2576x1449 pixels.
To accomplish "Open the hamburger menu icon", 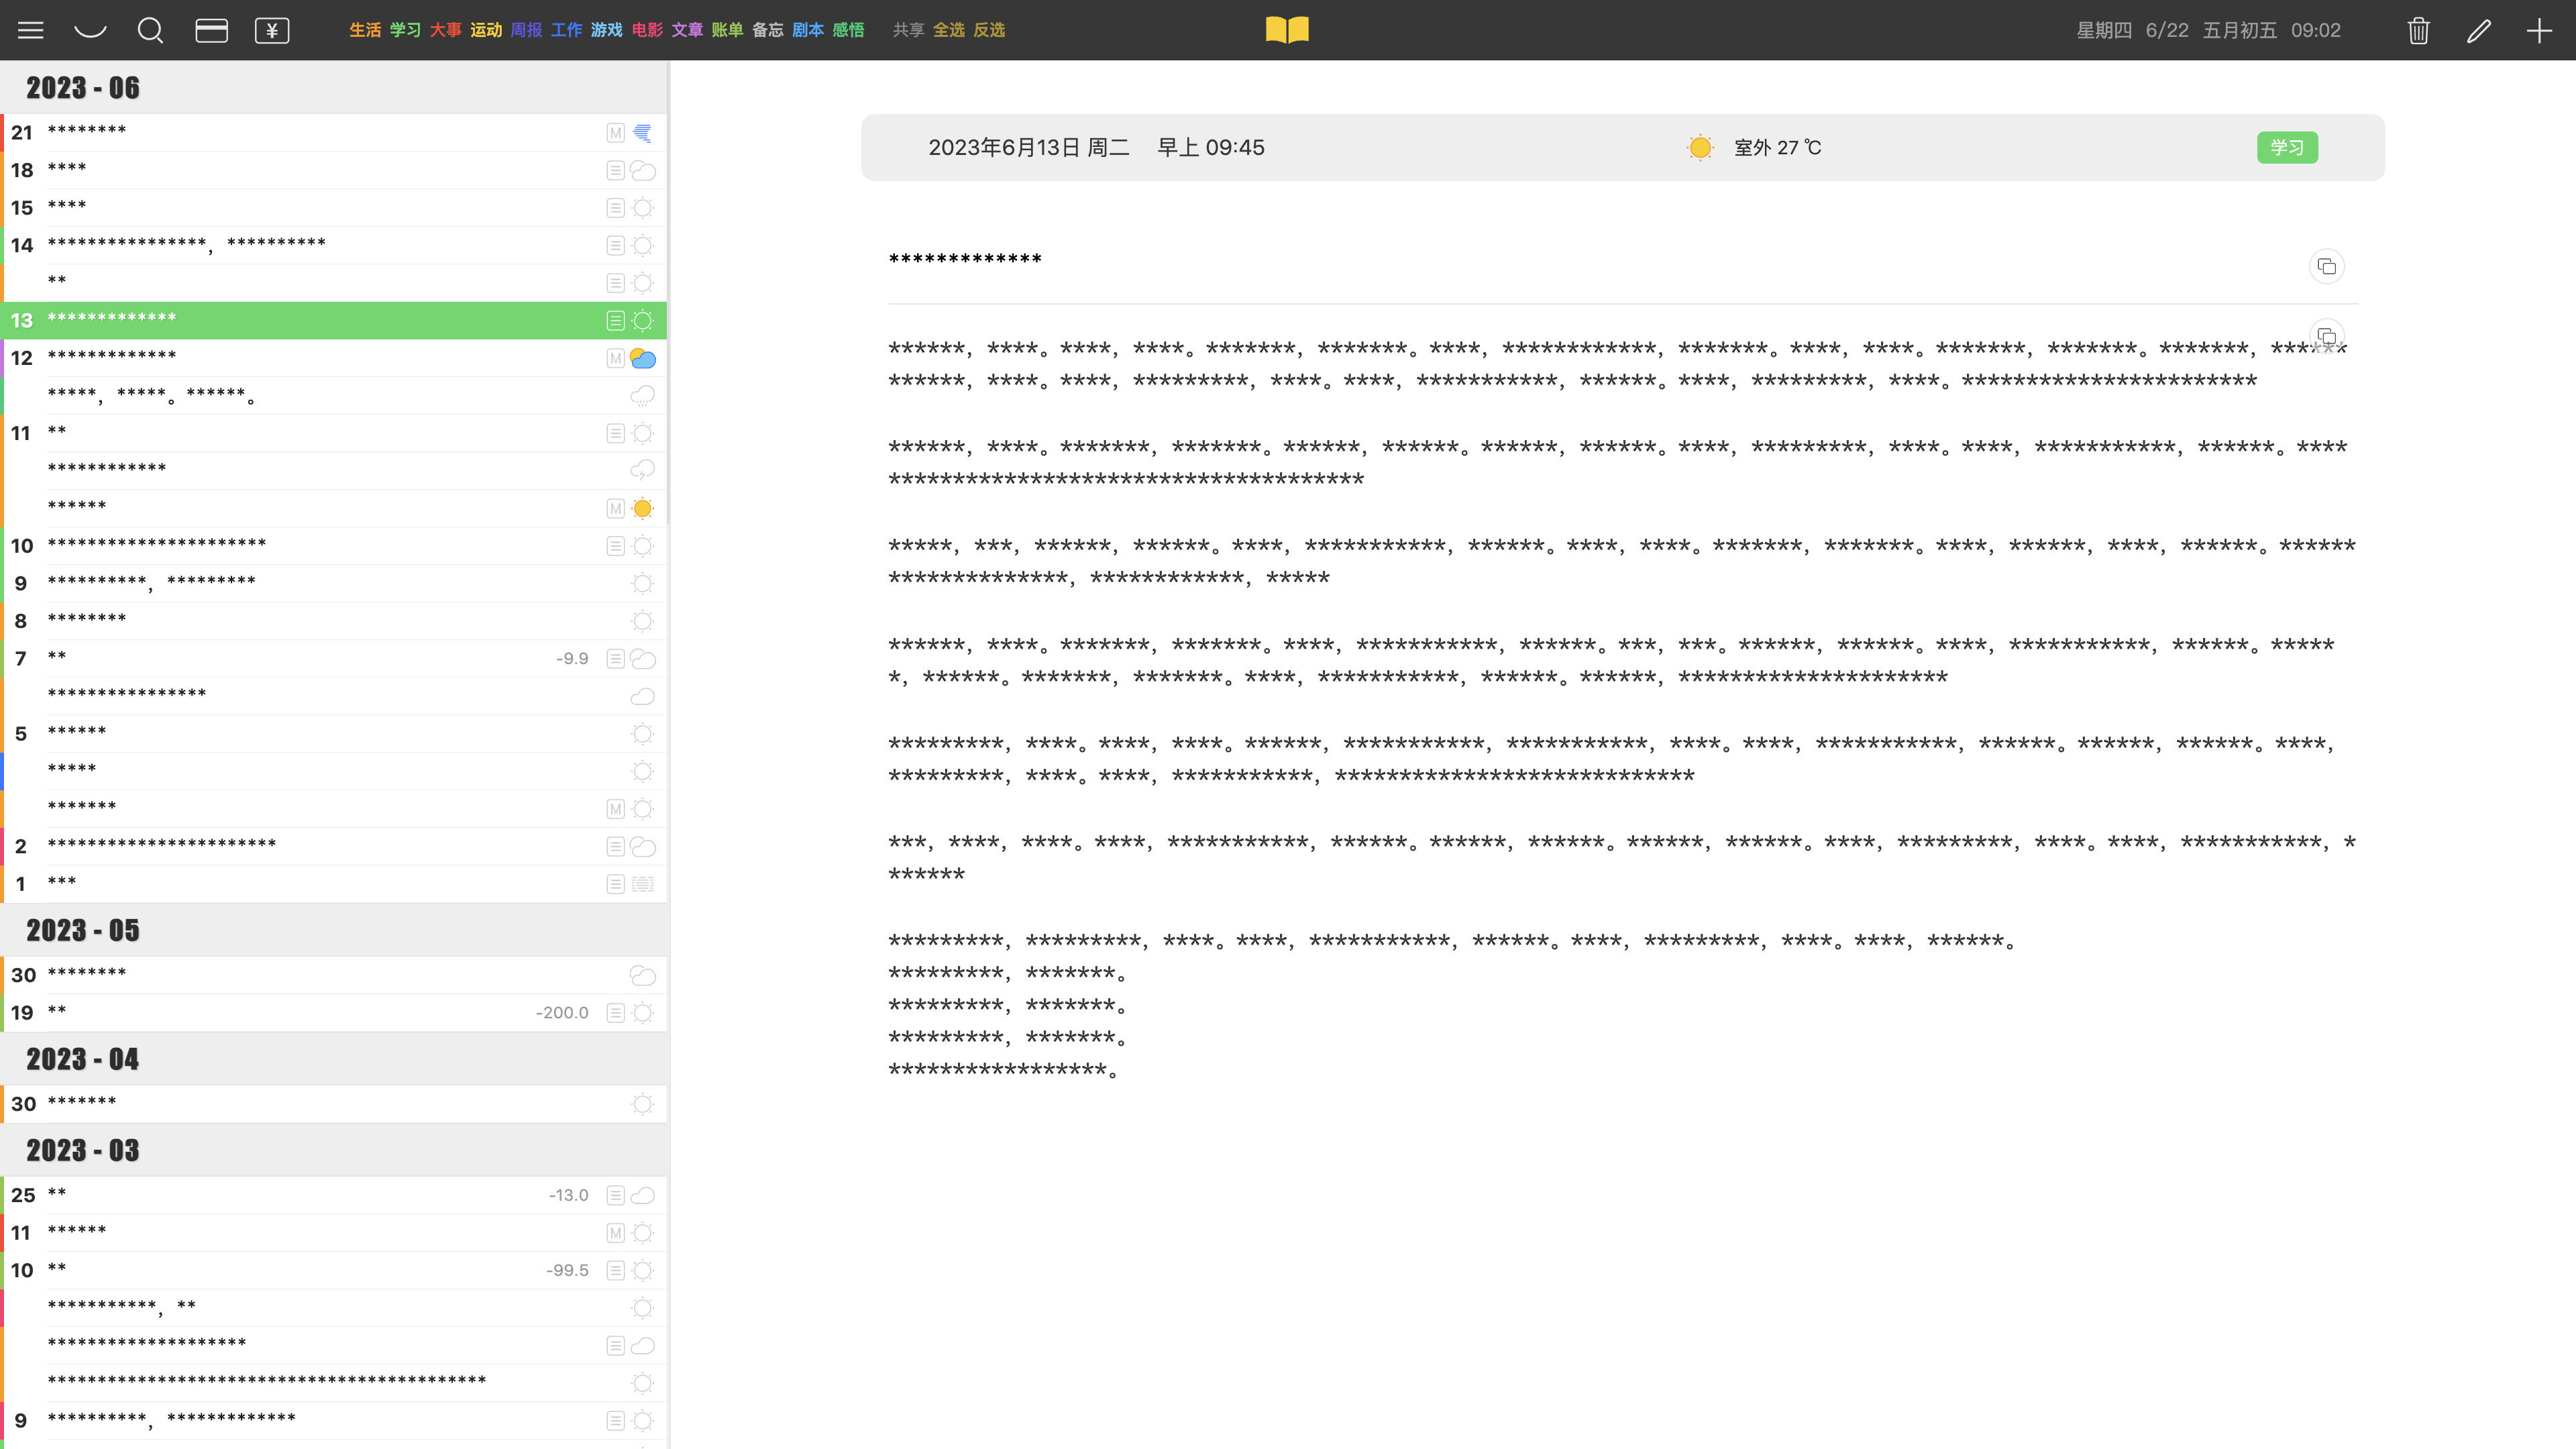I will tap(30, 30).
